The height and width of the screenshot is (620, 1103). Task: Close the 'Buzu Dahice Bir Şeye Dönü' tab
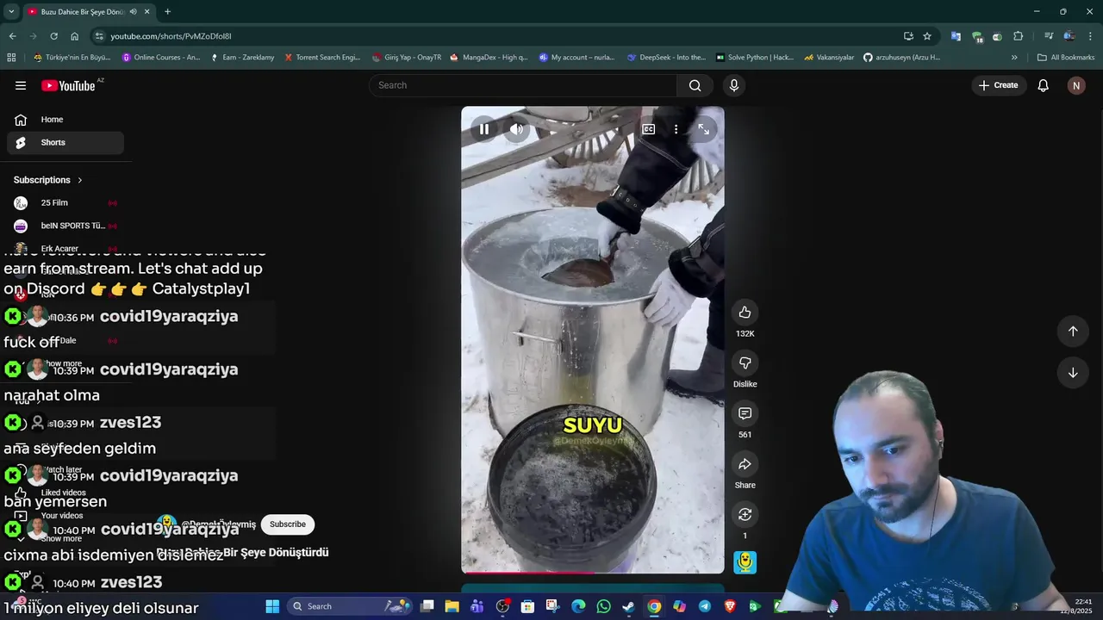click(x=146, y=11)
